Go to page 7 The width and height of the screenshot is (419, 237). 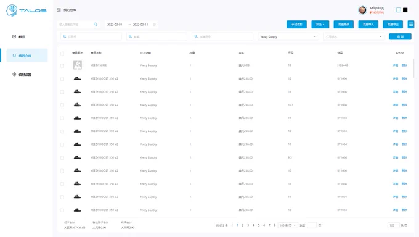click(x=269, y=225)
